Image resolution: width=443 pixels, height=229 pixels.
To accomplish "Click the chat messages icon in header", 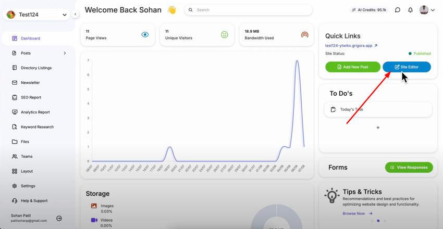I will pyautogui.click(x=398, y=10).
